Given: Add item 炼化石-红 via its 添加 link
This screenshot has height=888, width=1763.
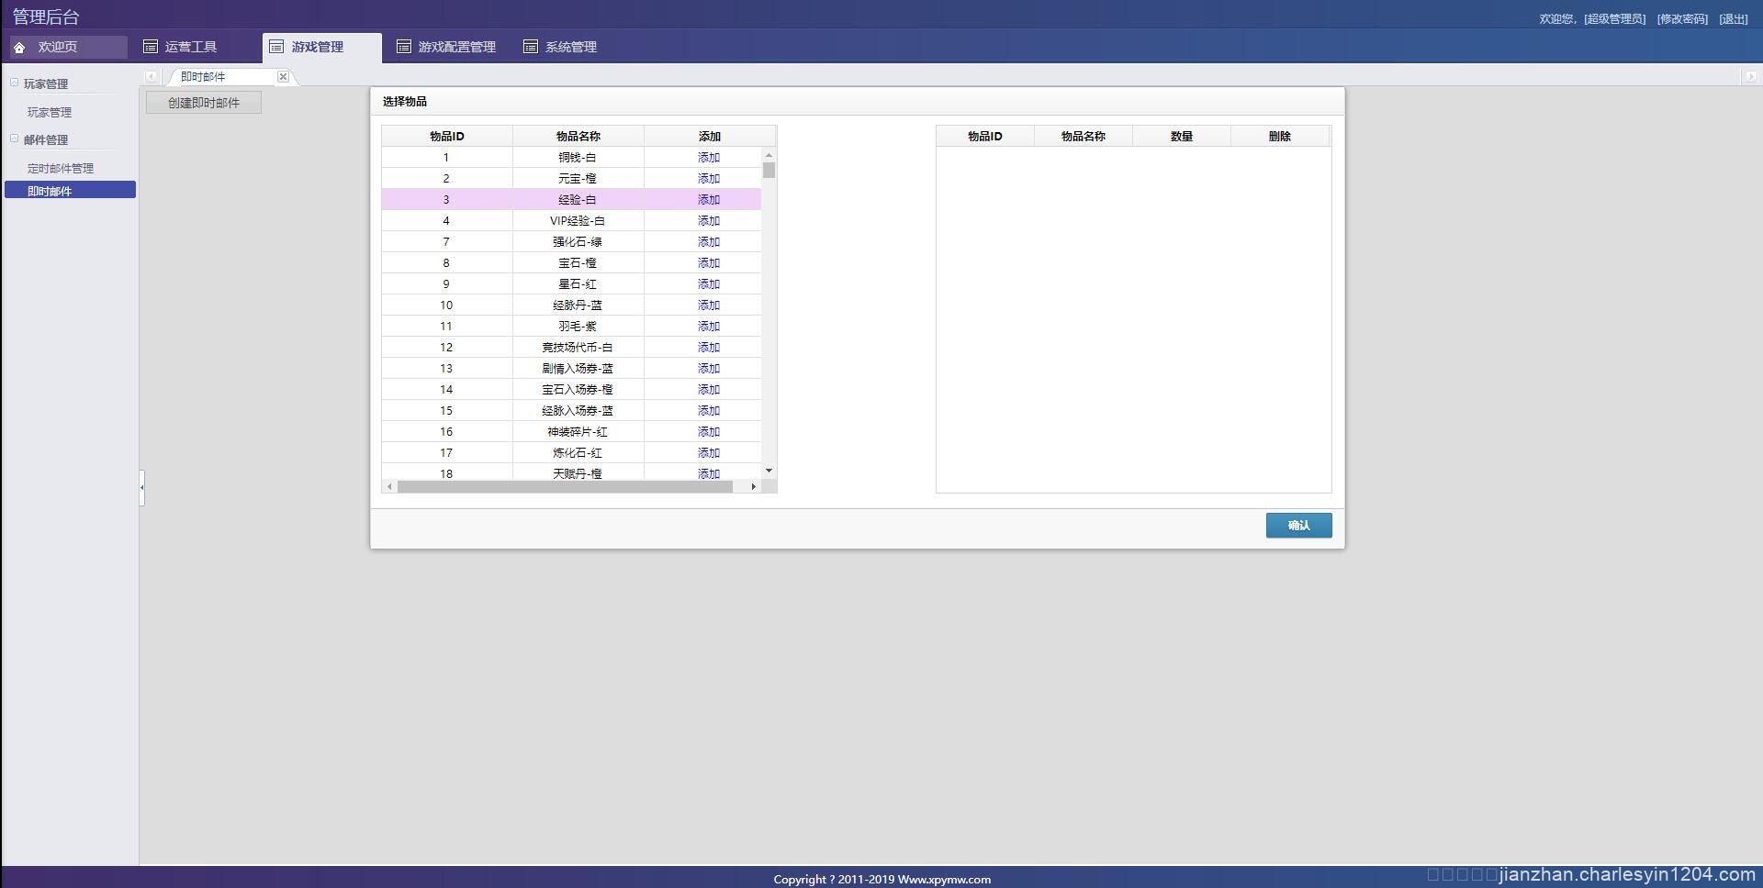Looking at the screenshot, I should click(x=709, y=453).
